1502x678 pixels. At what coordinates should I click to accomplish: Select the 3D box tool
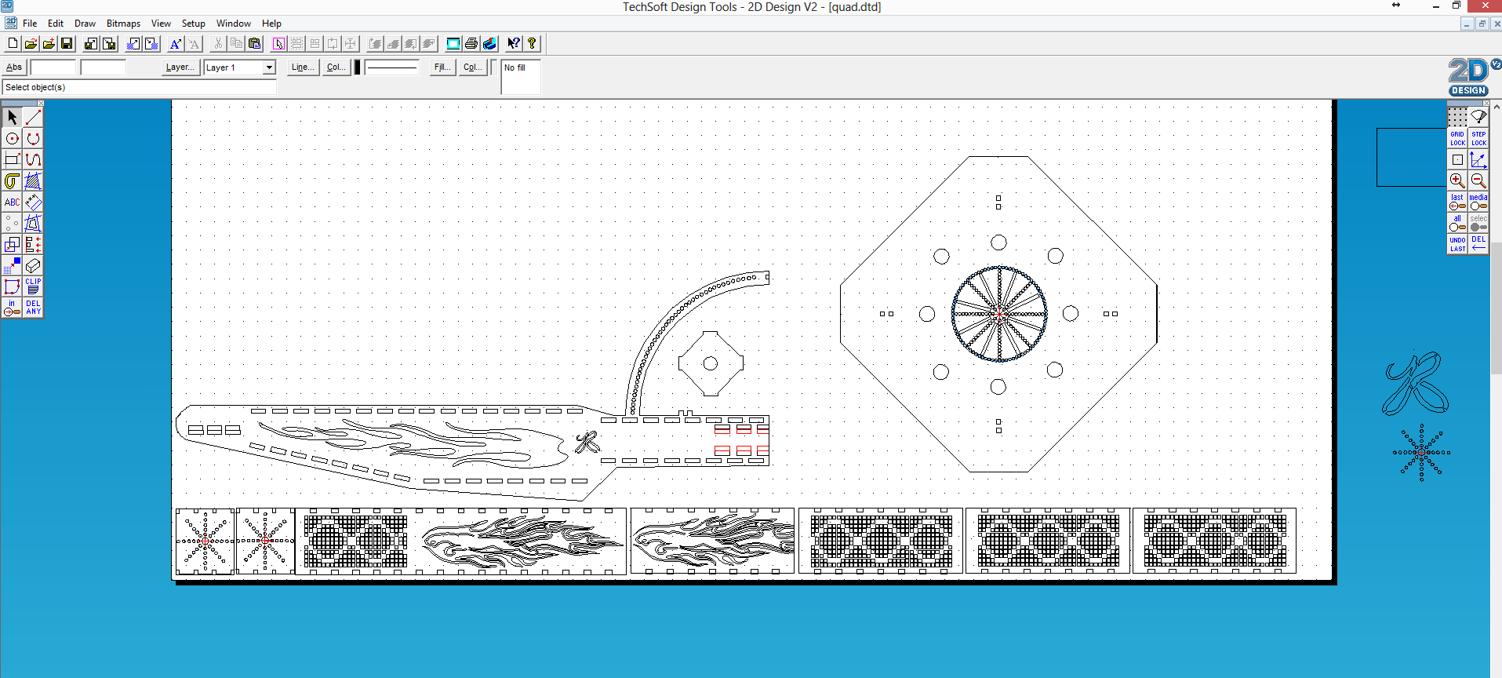pyautogui.click(x=33, y=265)
